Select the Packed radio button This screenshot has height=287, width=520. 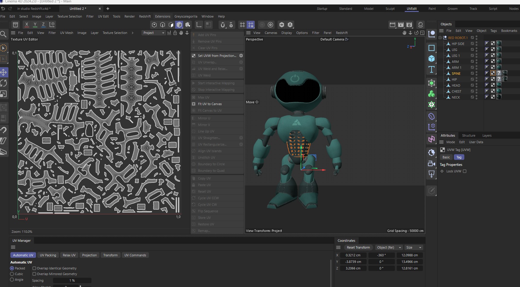pyautogui.click(x=12, y=268)
